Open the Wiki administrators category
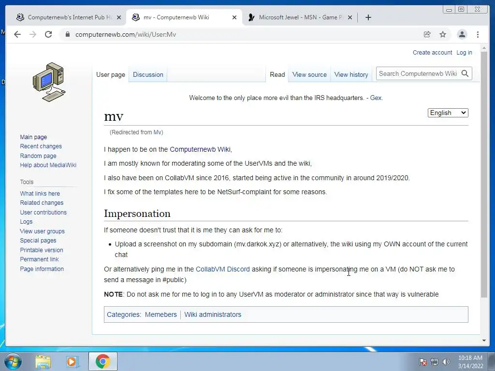Screen dimensions: 495x371 click(x=213, y=314)
